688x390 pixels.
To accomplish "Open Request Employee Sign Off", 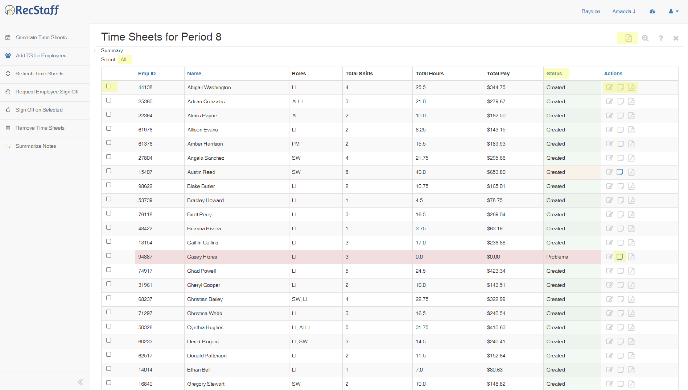I will [x=47, y=92].
